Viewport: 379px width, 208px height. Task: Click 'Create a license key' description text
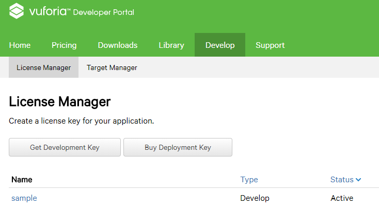coord(82,121)
